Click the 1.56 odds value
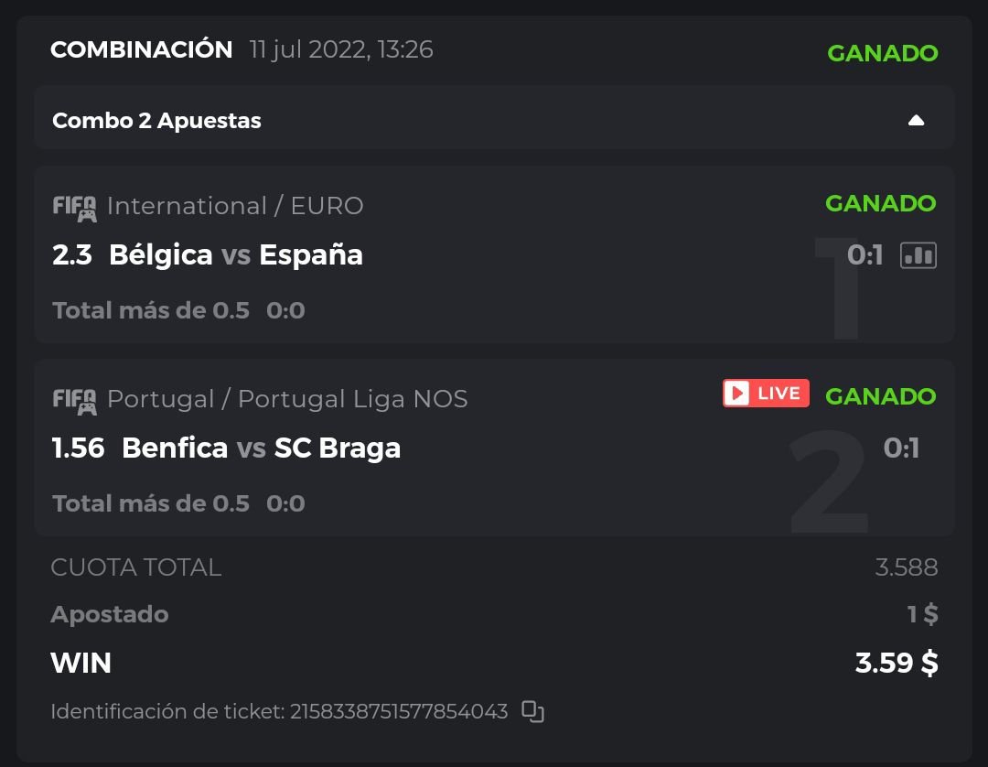 click(x=79, y=448)
